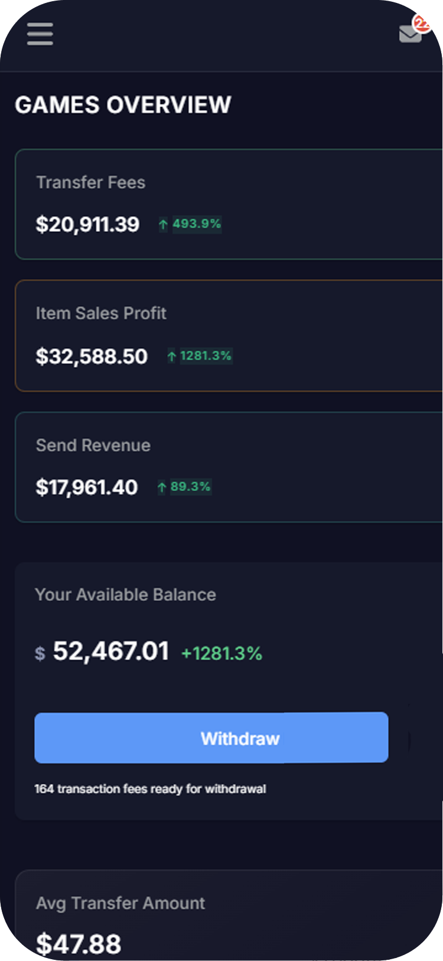Open the hamburger navigation menu
This screenshot has width=443, height=961.
tap(40, 34)
